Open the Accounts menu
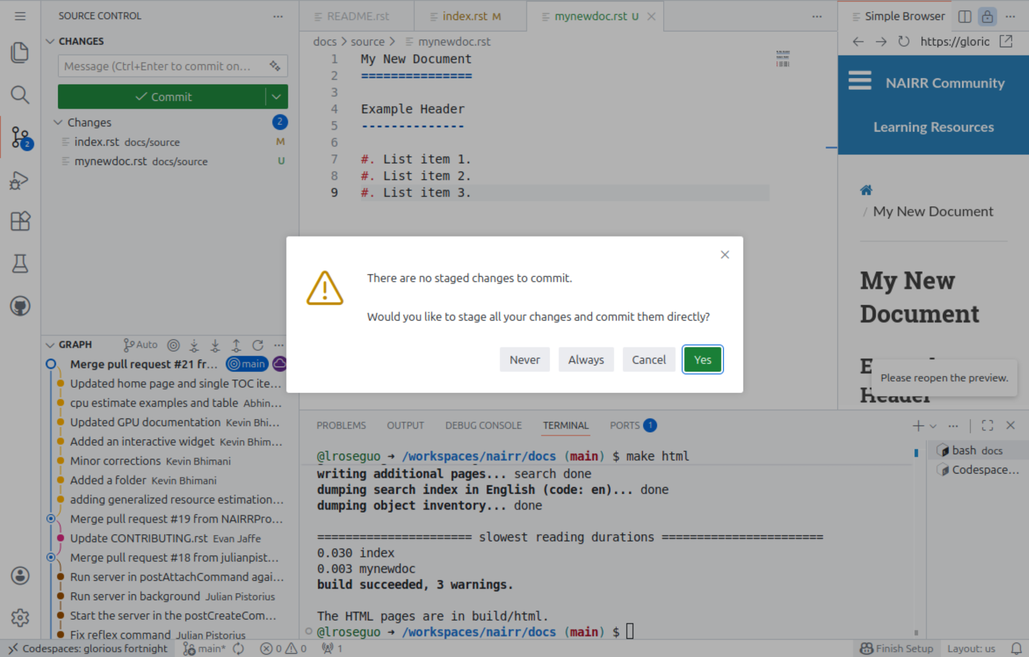 coord(20,575)
